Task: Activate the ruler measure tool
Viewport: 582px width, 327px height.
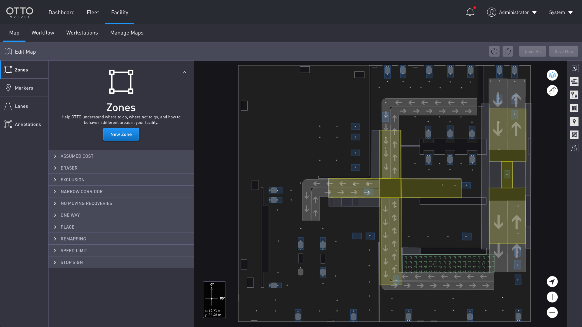Action: coord(552,91)
